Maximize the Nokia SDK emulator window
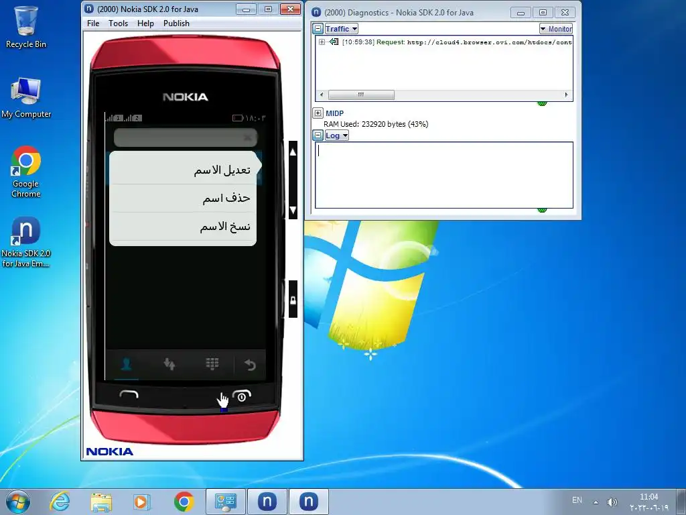Image resolution: width=686 pixels, height=515 pixels. 268,9
